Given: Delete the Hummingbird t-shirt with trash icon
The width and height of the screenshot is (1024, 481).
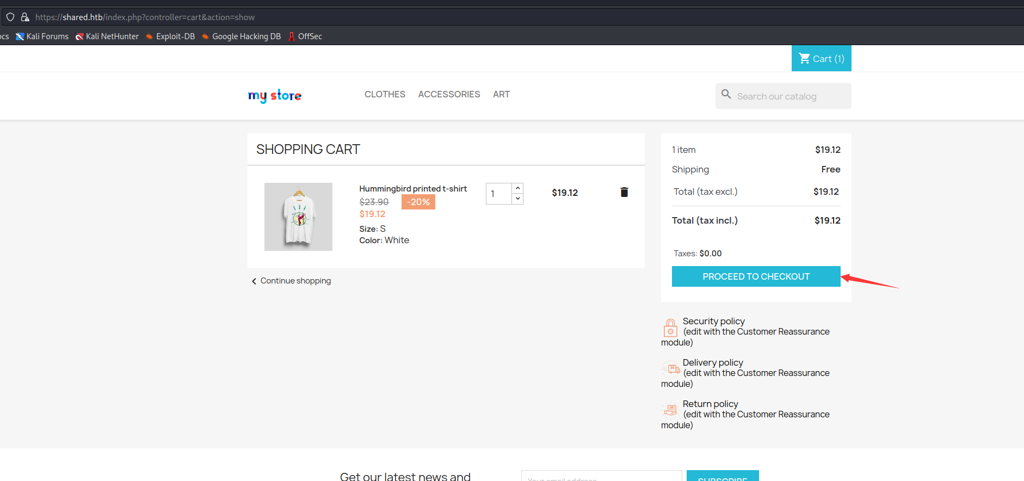Looking at the screenshot, I should pos(624,192).
